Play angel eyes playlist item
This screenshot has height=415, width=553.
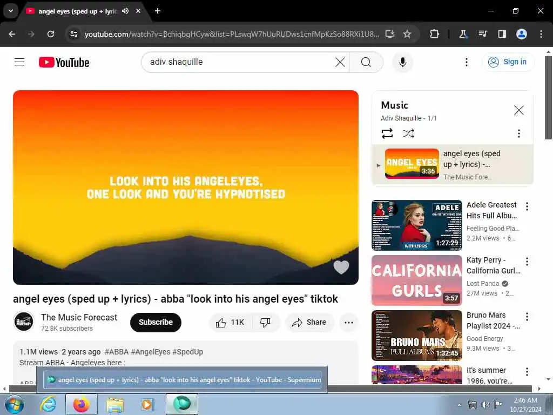tap(453, 164)
